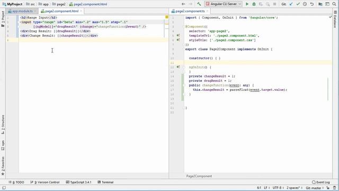Navigate back with the left arrow icon
The image size is (339, 191).
click(x=183, y=4)
